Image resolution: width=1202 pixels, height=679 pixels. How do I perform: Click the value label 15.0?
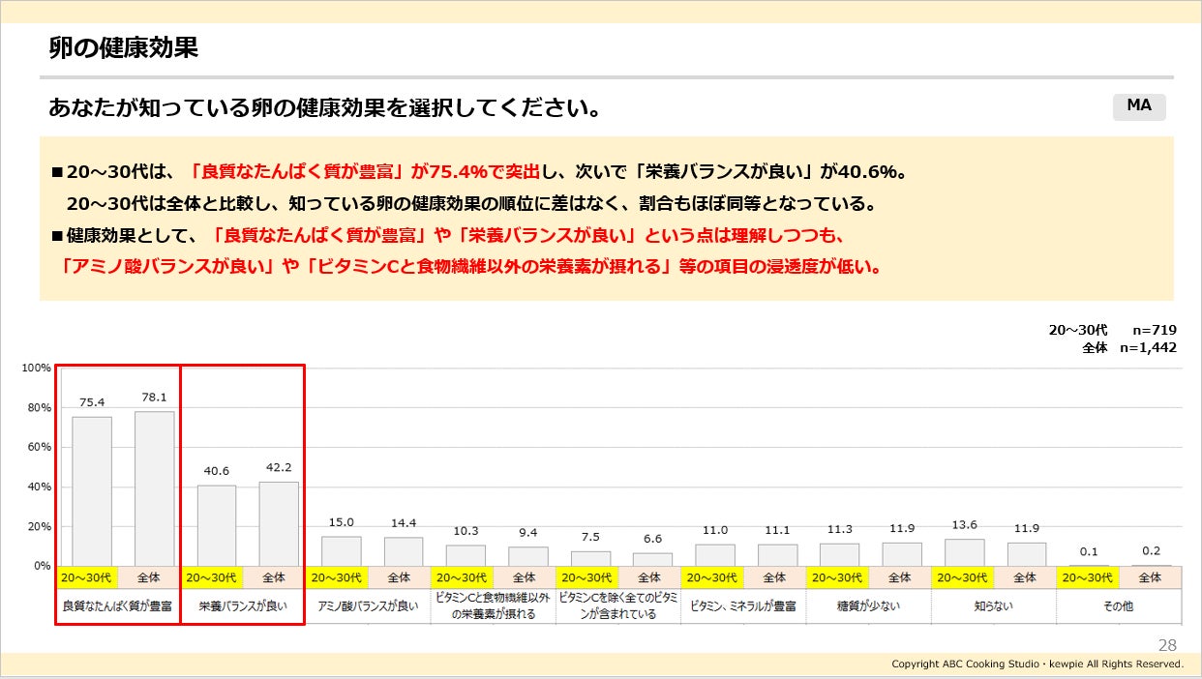(342, 522)
